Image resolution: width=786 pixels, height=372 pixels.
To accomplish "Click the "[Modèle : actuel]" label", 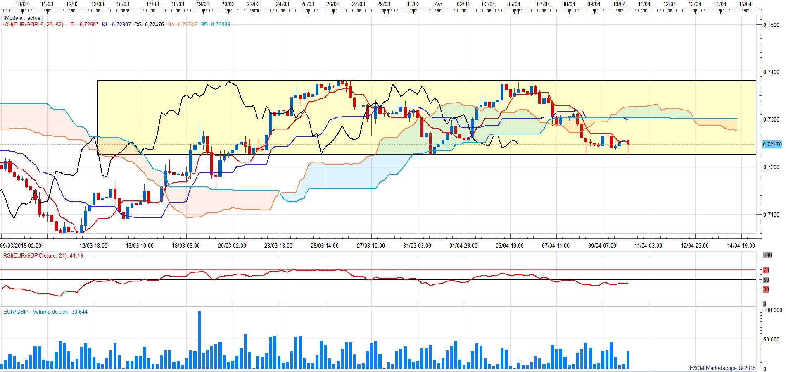I will [23, 18].
